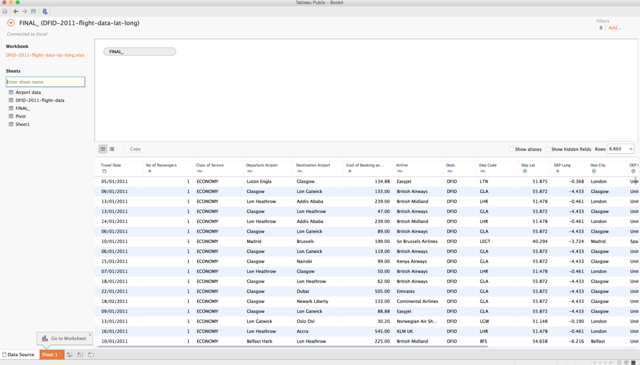
Task: Change Travel Date date type icon
Action: 104,171
